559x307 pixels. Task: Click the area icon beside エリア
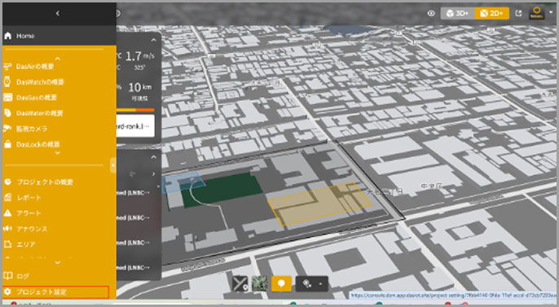coord(8,244)
